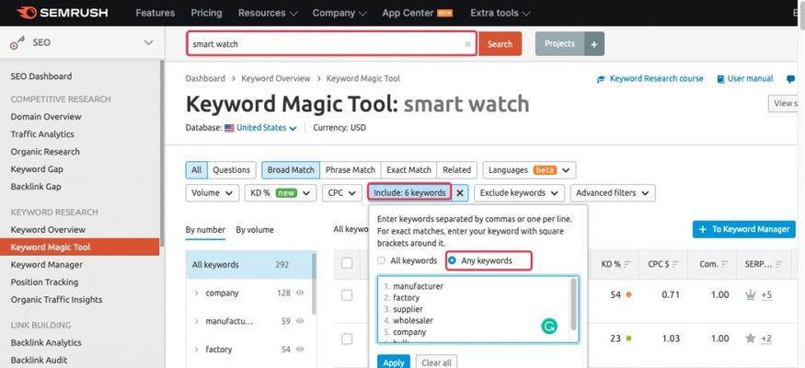Screen dimensions: 805x368
Task: Select the Exact Match tab
Action: (408, 170)
